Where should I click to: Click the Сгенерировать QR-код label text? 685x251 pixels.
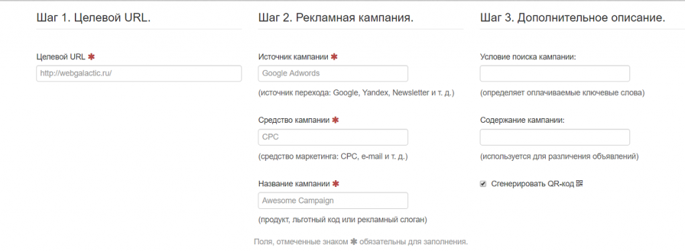pos(532,184)
